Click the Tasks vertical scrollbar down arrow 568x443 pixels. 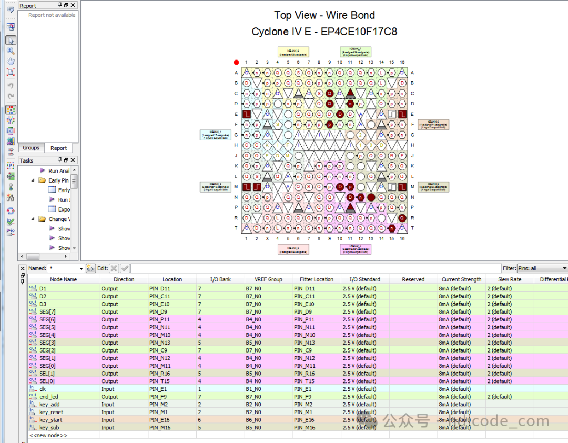[74, 248]
